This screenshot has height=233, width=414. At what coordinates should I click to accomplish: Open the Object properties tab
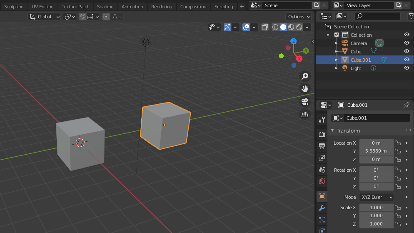click(x=322, y=196)
